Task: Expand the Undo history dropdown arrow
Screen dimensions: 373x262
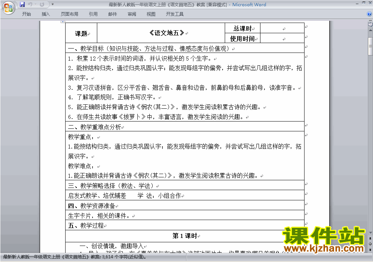Action: tap(35, 4)
